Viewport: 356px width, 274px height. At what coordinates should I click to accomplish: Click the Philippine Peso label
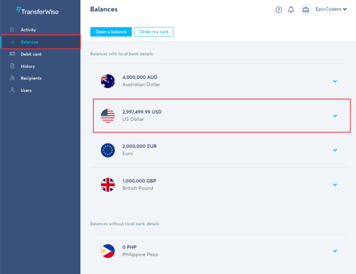[x=140, y=255]
